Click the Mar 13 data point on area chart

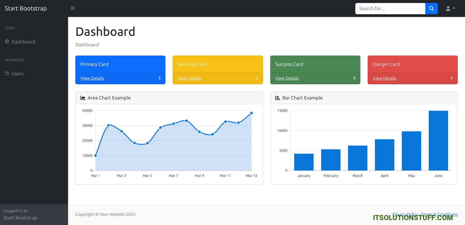coord(251,113)
